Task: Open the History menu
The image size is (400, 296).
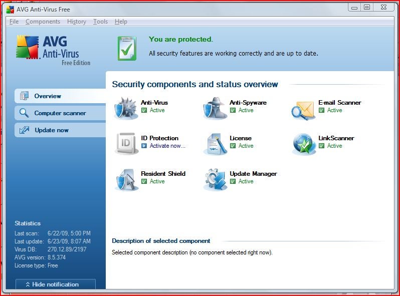Action: (77, 22)
